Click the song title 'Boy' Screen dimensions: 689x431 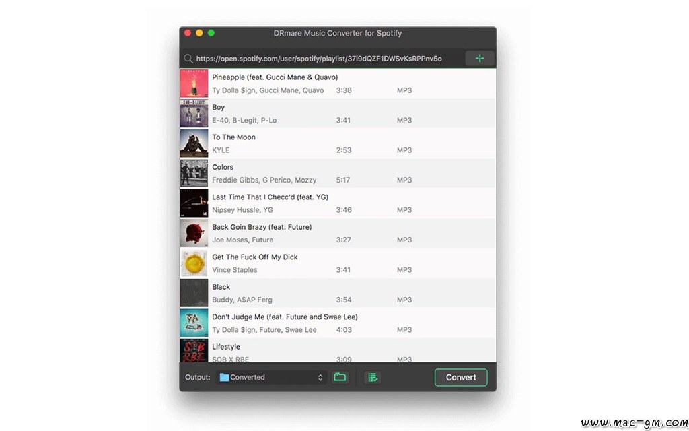[219, 107]
